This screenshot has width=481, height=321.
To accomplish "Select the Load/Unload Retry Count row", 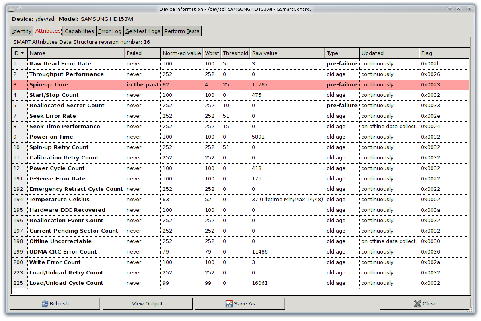I will pos(240,273).
